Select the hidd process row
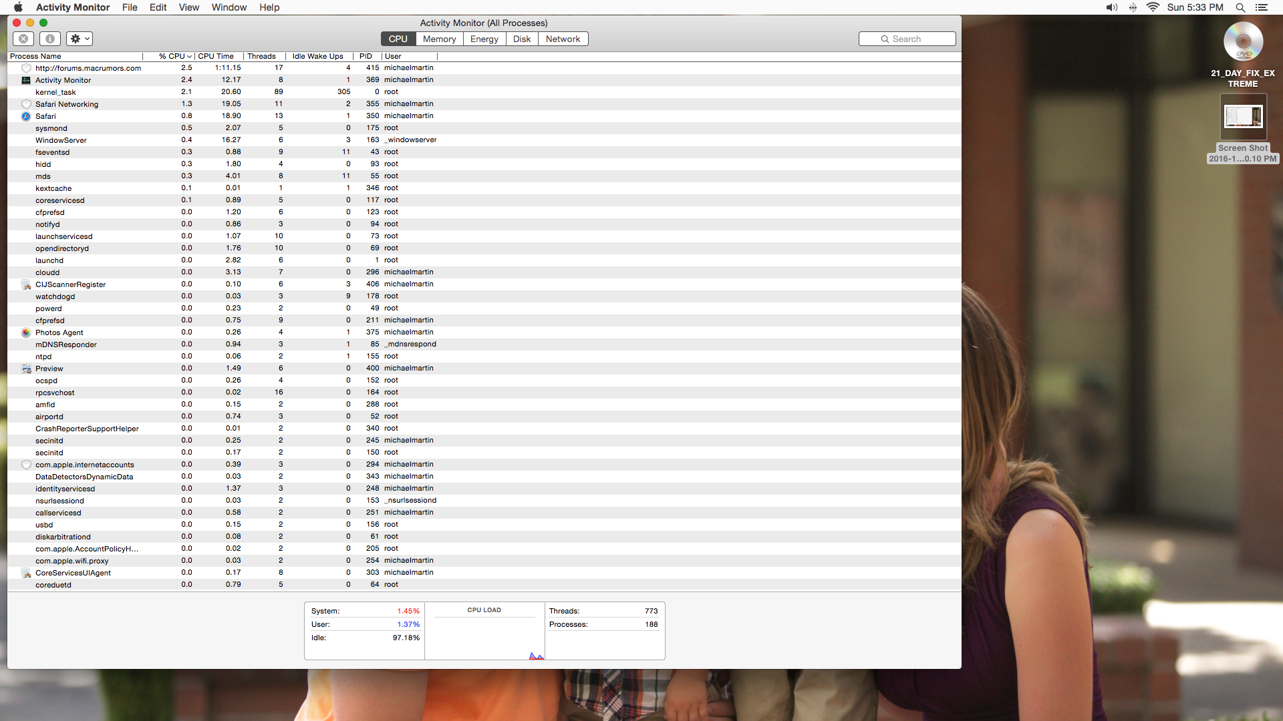The width and height of the screenshot is (1283, 721). click(x=484, y=164)
